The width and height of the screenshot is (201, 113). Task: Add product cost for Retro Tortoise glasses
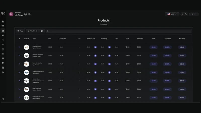pos(95,64)
